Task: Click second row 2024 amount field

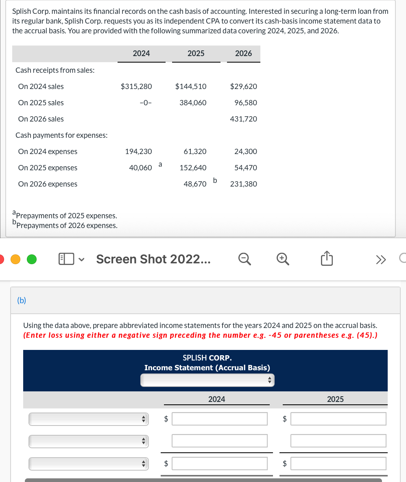Action: coord(219,441)
